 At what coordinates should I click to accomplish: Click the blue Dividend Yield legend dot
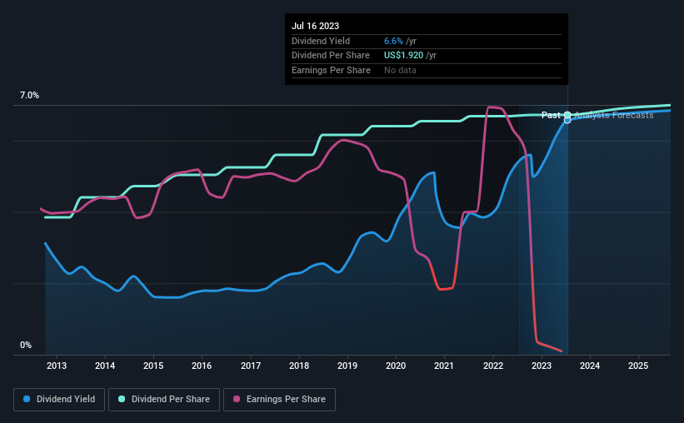[x=27, y=399]
